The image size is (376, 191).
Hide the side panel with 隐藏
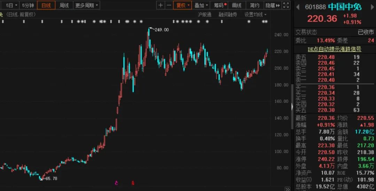pyautogui.click(x=272, y=5)
